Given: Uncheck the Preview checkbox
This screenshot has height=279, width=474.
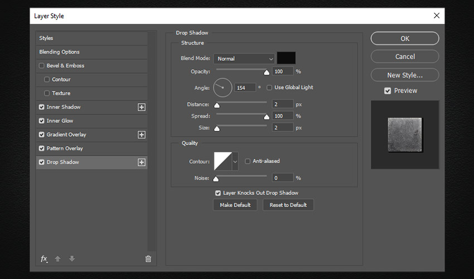Looking at the screenshot, I should pyautogui.click(x=388, y=90).
